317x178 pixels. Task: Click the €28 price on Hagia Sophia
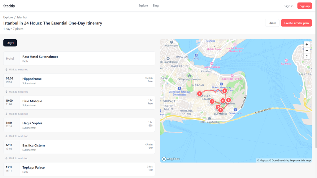tap(151, 125)
